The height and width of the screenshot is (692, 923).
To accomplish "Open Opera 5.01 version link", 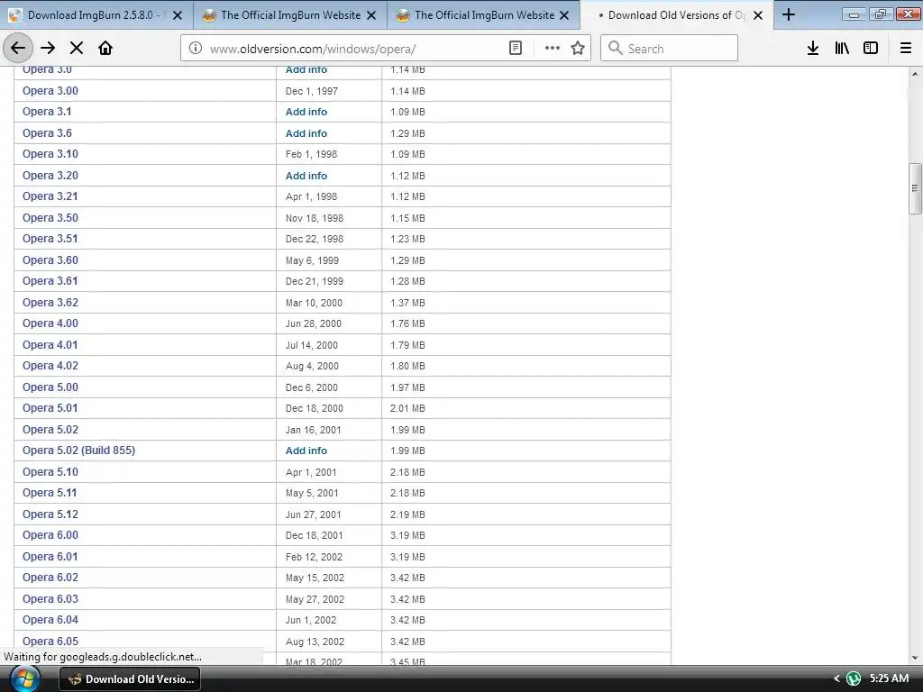I will point(50,408).
